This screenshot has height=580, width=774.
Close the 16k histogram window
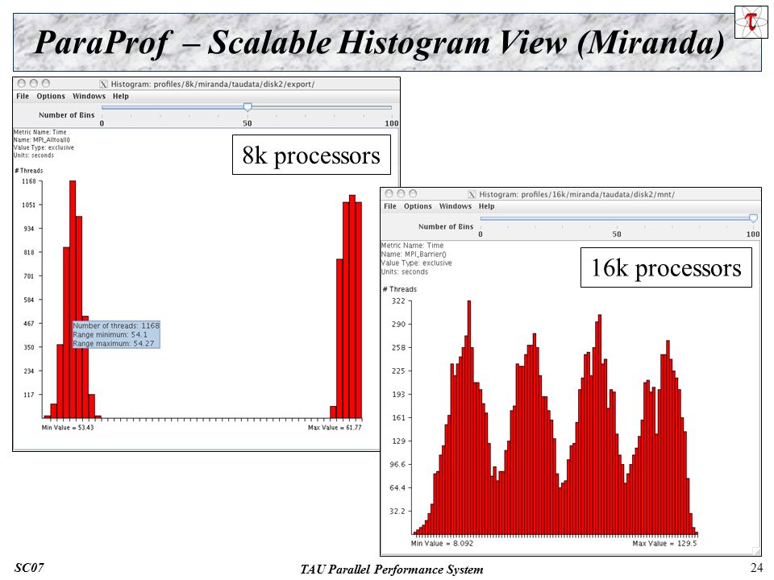pyautogui.click(x=389, y=194)
